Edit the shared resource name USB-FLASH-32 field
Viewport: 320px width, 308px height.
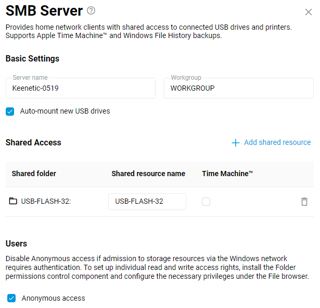click(x=147, y=202)
